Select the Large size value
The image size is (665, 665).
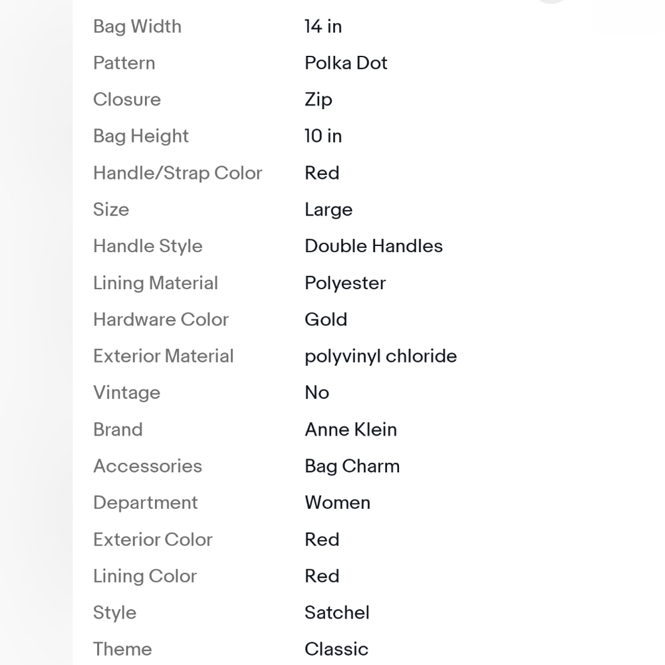point(329,210)
